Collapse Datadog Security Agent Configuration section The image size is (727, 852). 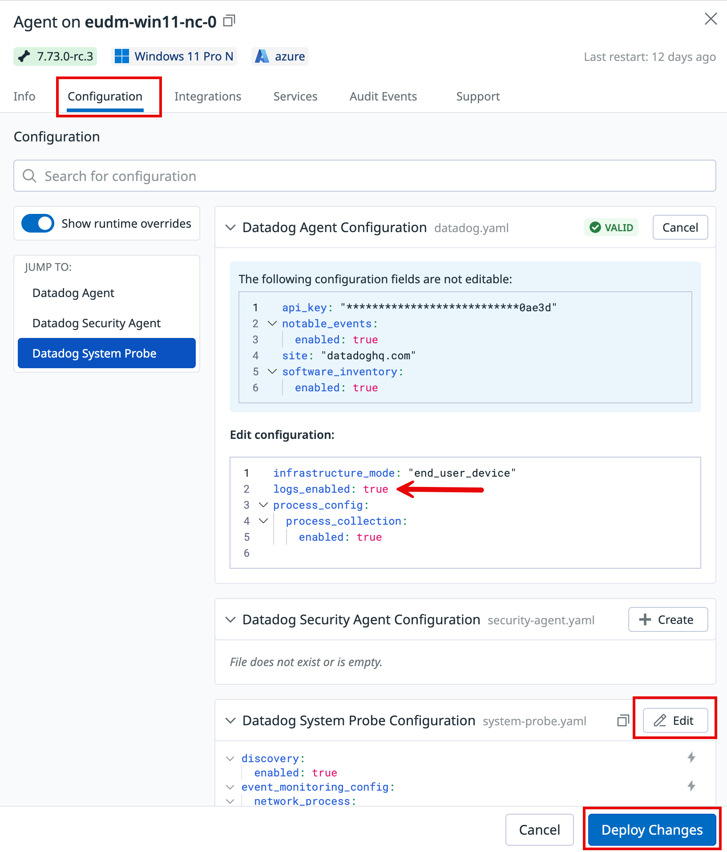coord(230,620)
